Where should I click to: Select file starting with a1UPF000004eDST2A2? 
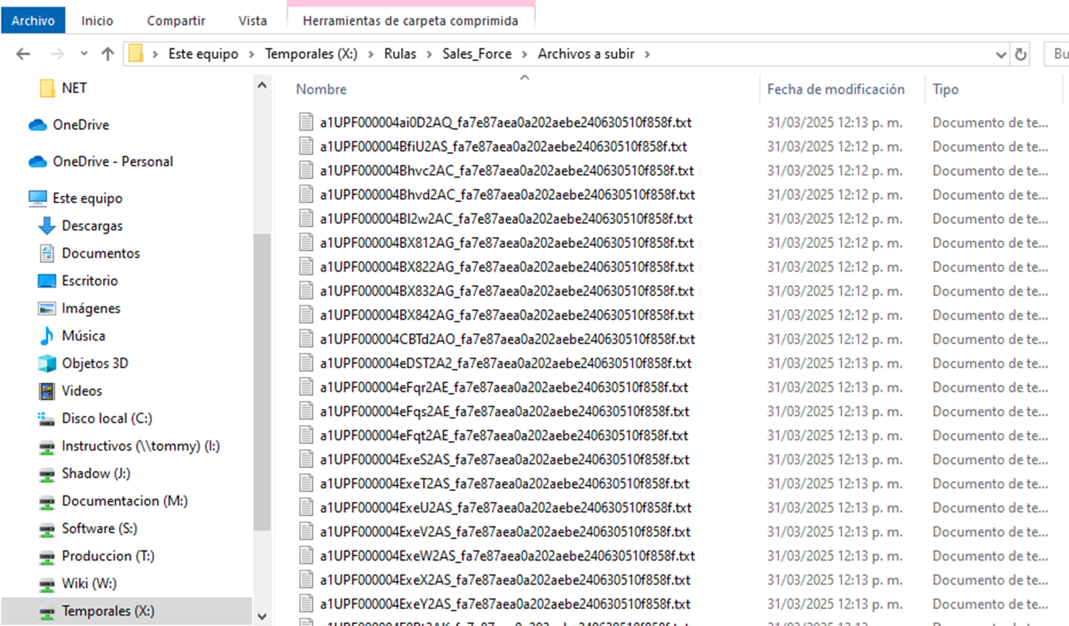click(x=505, y=363)
